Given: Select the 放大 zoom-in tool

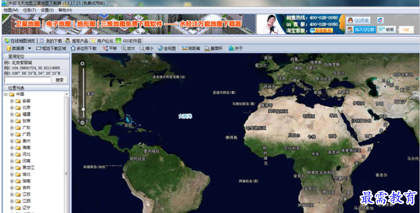Looking at the screenshot, I should click(x=128, y=49).
